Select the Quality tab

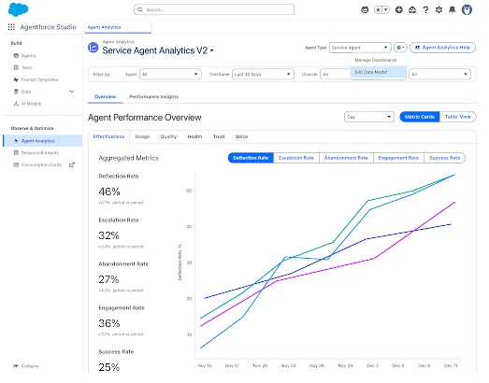[168, 136]
